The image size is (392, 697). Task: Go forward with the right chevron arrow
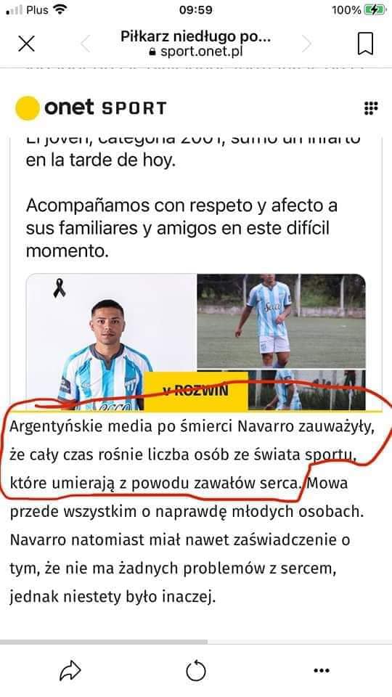click(306, 44)
